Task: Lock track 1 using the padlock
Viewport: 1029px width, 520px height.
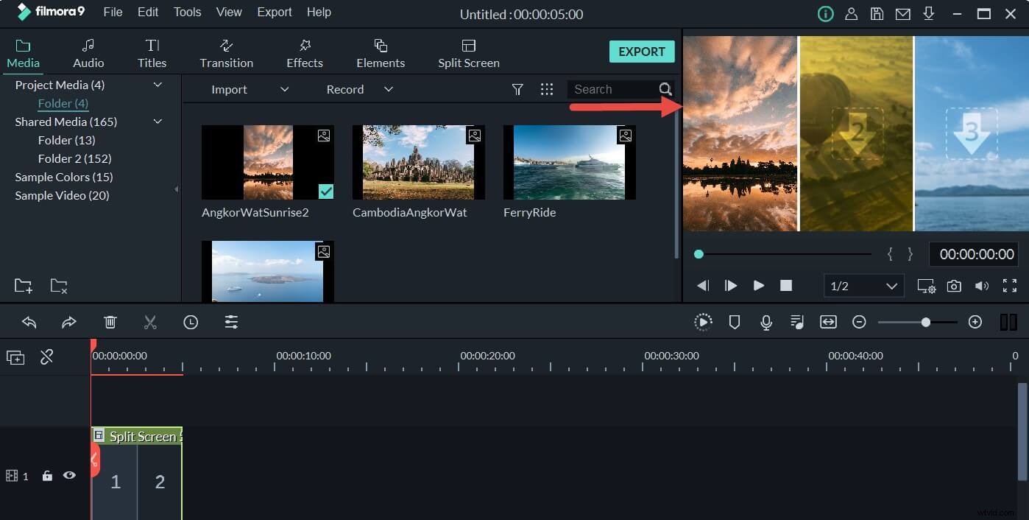Action: 46,475
